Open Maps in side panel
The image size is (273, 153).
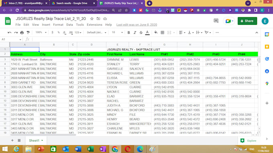(267, 84)
